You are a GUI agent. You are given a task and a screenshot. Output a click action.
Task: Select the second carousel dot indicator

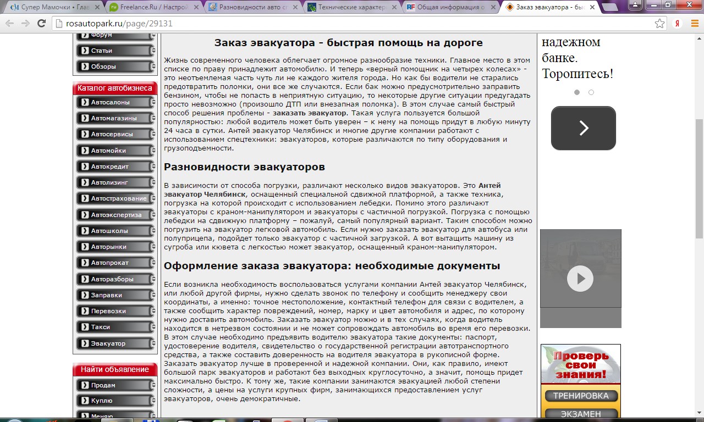591,92
